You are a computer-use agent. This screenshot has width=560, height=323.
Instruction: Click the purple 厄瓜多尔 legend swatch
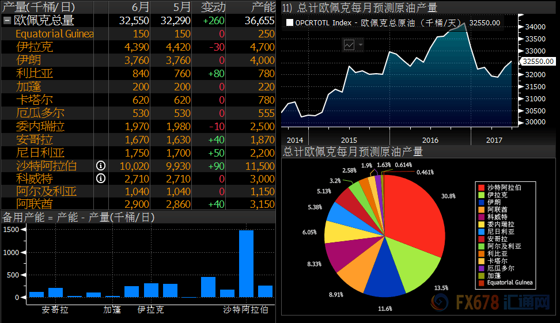click(x=482, y=268)
